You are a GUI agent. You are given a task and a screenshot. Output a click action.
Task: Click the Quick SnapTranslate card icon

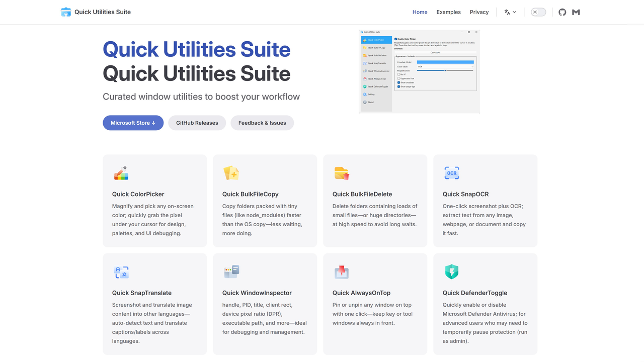pyautogui.click(x=121, y=272)
